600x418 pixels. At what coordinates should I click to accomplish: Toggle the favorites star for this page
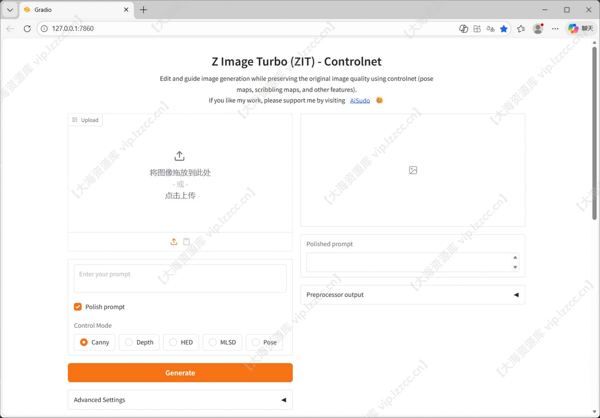point(504,29)
